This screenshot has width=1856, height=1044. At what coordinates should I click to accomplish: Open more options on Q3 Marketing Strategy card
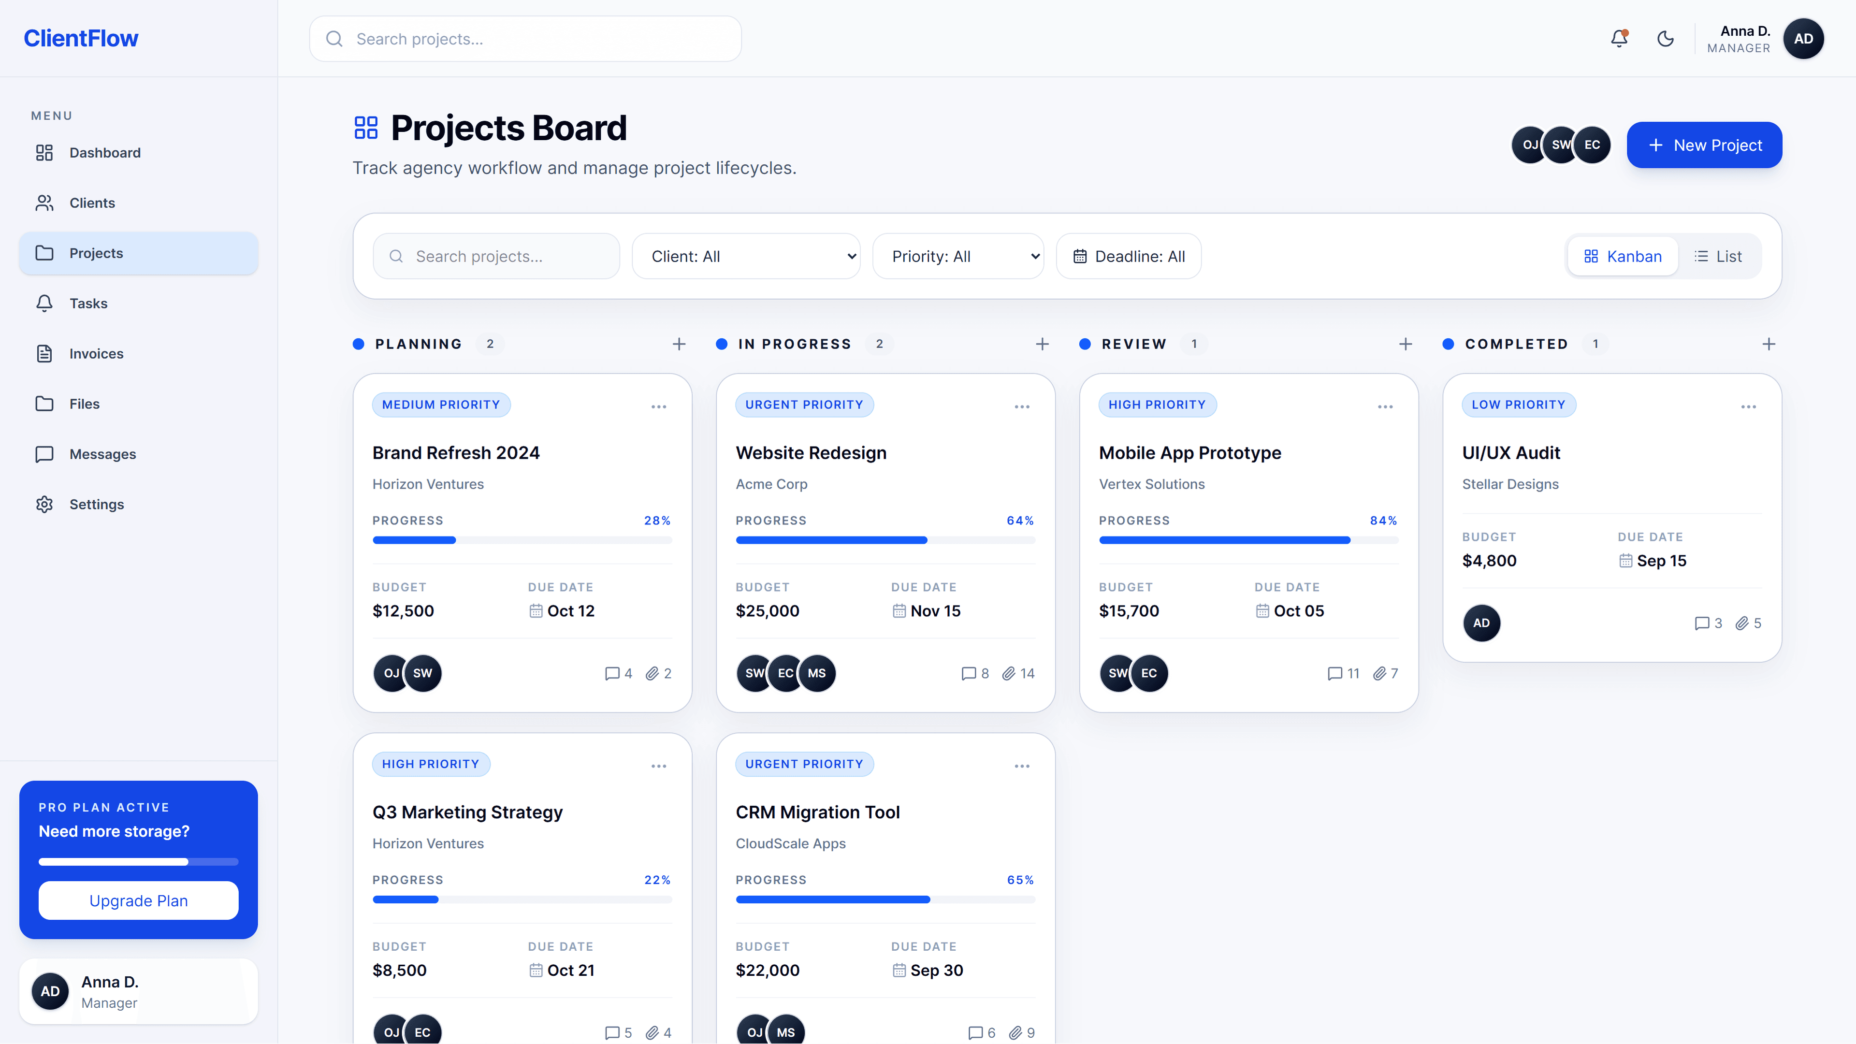658,766
